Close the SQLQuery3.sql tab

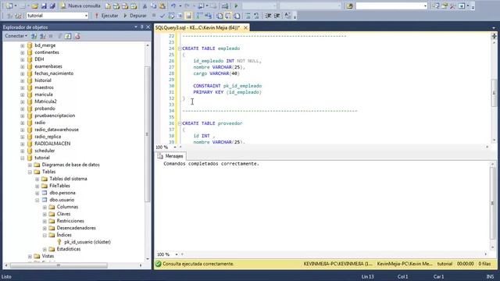click(245, 28)
